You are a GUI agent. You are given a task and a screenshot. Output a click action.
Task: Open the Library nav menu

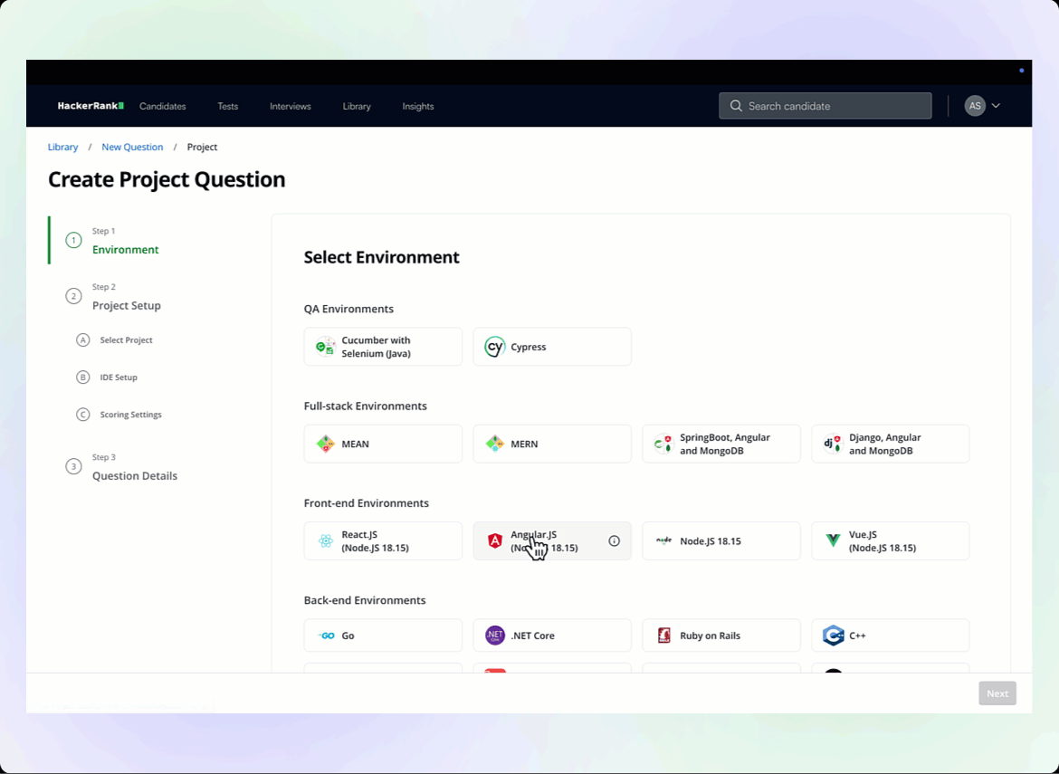(x=357, y=106)
